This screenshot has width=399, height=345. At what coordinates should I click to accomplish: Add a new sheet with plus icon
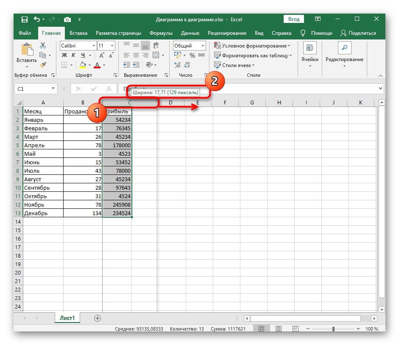(98, 318)
